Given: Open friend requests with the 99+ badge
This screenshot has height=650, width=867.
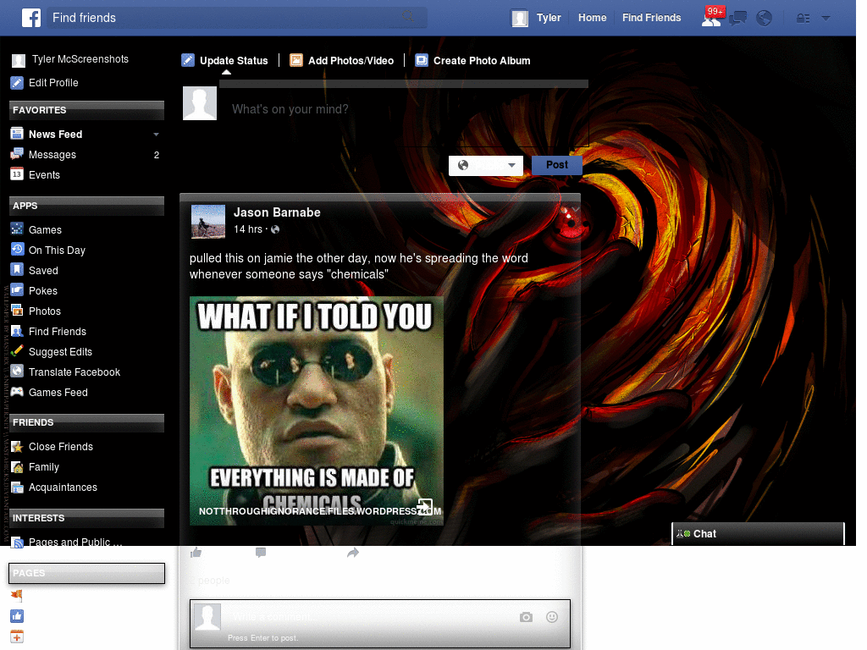Looking at the screenshot, I should (x=711, y=19).
